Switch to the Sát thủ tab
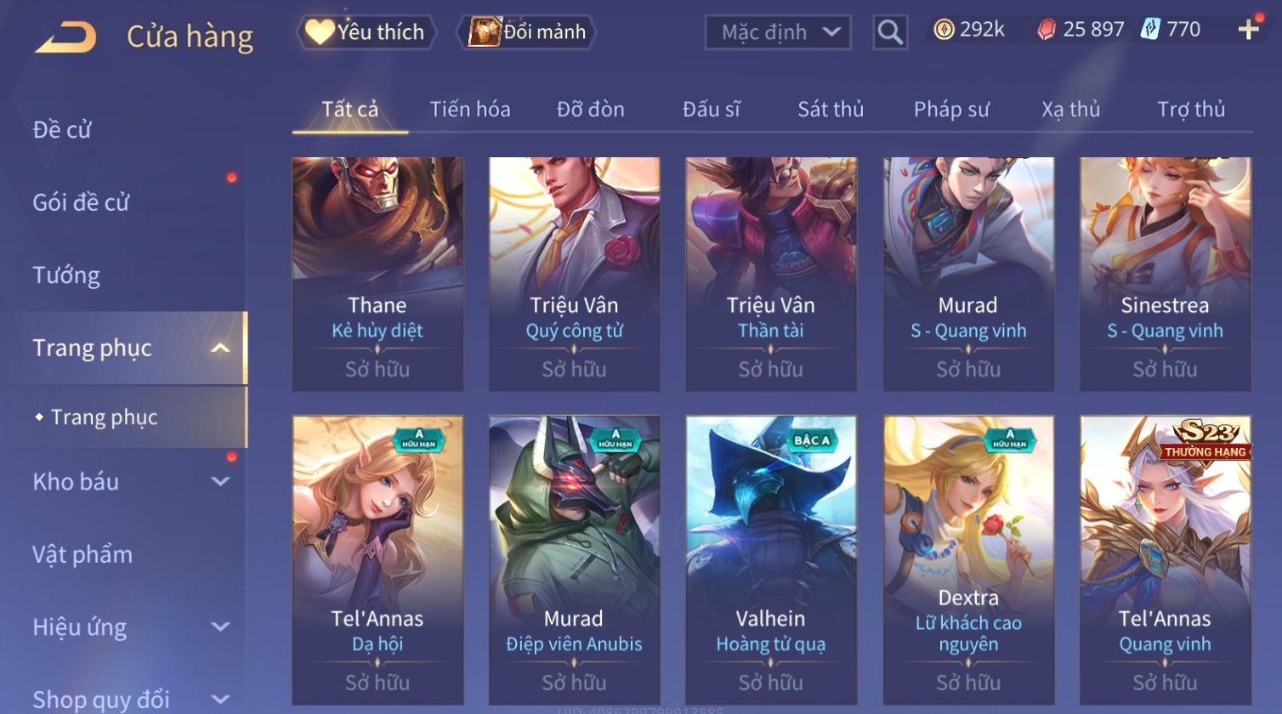 tap(831, 110)
